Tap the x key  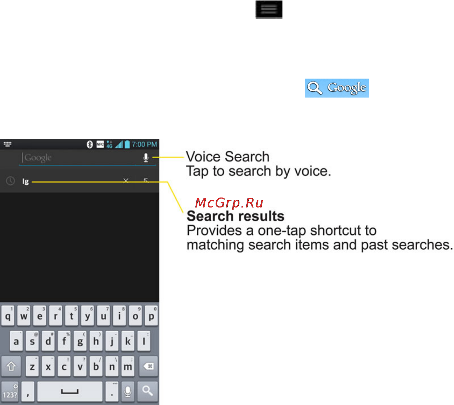[x=48, y=366]
